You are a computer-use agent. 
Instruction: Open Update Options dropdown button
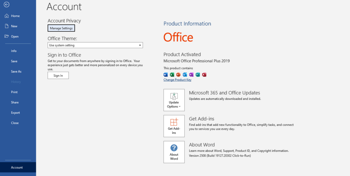[174, 100]
